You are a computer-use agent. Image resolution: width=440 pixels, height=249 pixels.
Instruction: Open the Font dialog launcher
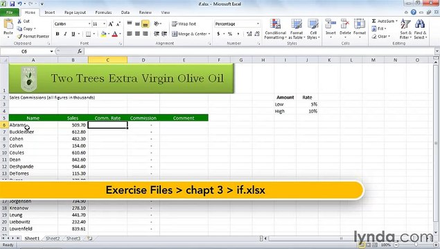[x=121, y=44]
